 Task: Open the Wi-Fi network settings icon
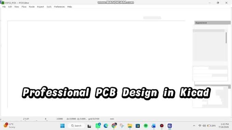(x=200, y=126)
